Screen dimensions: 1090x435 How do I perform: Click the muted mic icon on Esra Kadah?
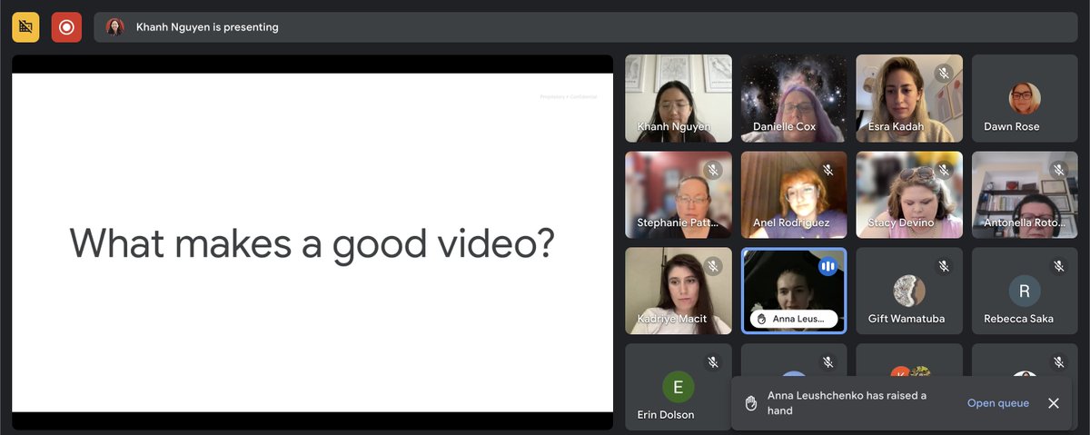pyautogui.click(x=944, y=73)
